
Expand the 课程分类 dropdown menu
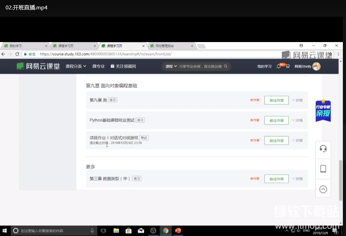click(x=76, y=66)
